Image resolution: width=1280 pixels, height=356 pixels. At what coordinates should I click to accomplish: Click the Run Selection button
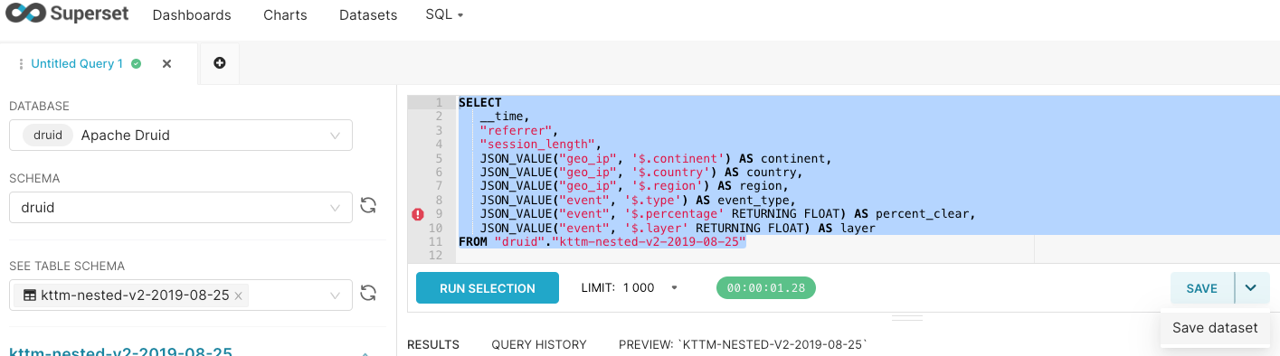pos(488,288)
